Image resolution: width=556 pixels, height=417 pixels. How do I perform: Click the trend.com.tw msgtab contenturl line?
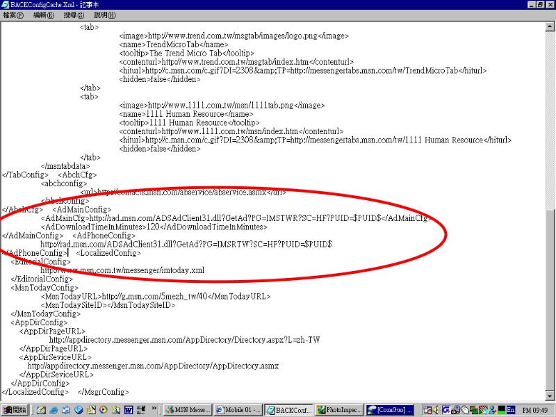(x=236, y=62)
